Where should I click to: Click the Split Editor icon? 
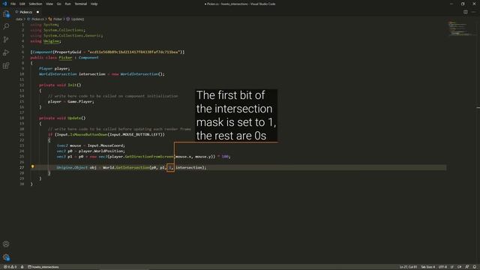[465, 12]
